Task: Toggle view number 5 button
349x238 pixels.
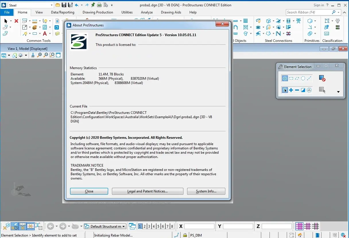Action: 158,226
